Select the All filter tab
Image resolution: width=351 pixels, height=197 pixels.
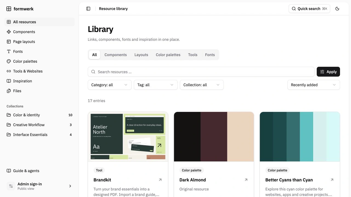coord(94,55)
